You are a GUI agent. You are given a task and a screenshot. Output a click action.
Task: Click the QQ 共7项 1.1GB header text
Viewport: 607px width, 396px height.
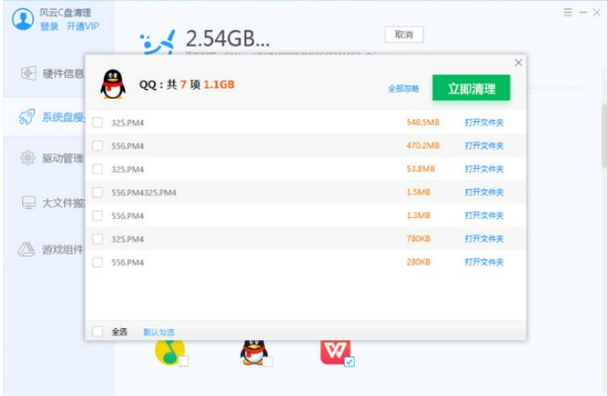pos(186,84)
